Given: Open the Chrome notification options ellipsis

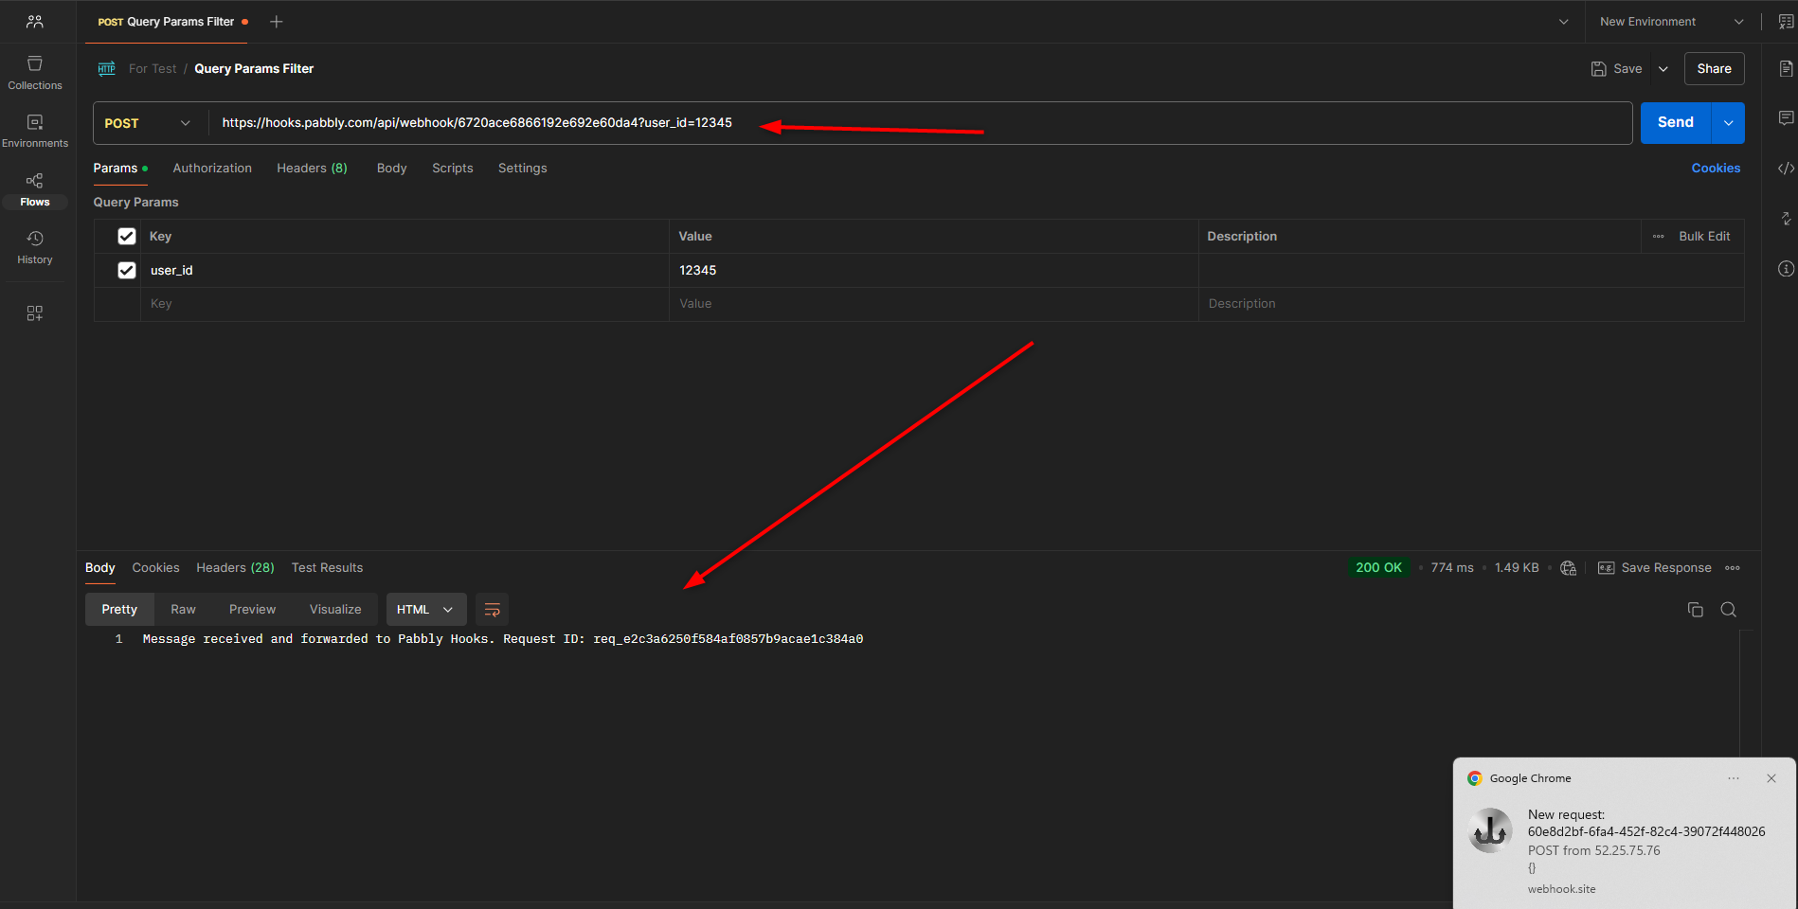Looking at the screenshot, I should 1734,778.
